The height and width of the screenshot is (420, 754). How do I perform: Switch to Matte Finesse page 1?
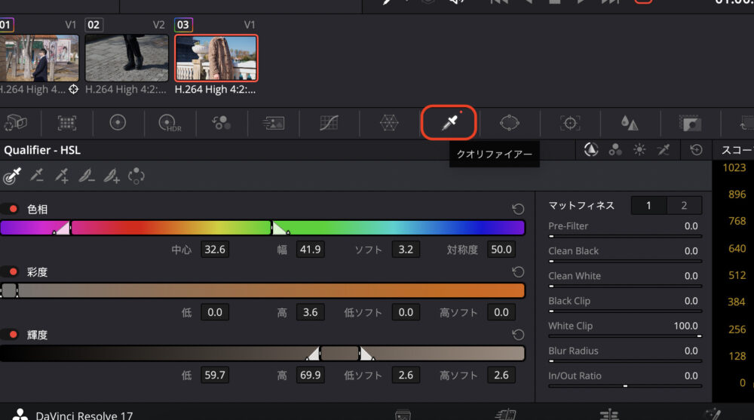click(x=648, y=205)
